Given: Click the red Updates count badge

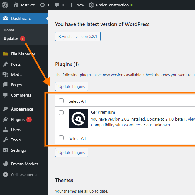Looking at the screenshot, I should coord(23,39).
